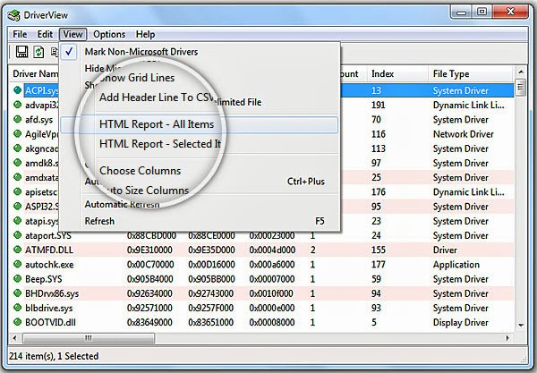Image resolution: width=537 pixels, height=373 pixels.
Task: Toggle Show Grid Lines in View menu
Action: [137, 78]
